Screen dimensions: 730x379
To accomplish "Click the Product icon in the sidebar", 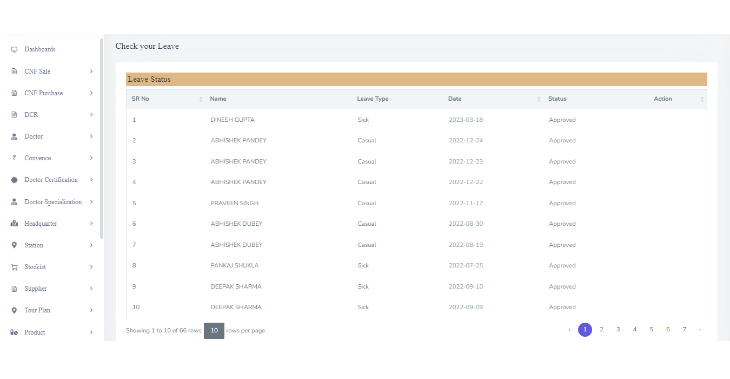I will pyautogui.click(x=13, y=332).
